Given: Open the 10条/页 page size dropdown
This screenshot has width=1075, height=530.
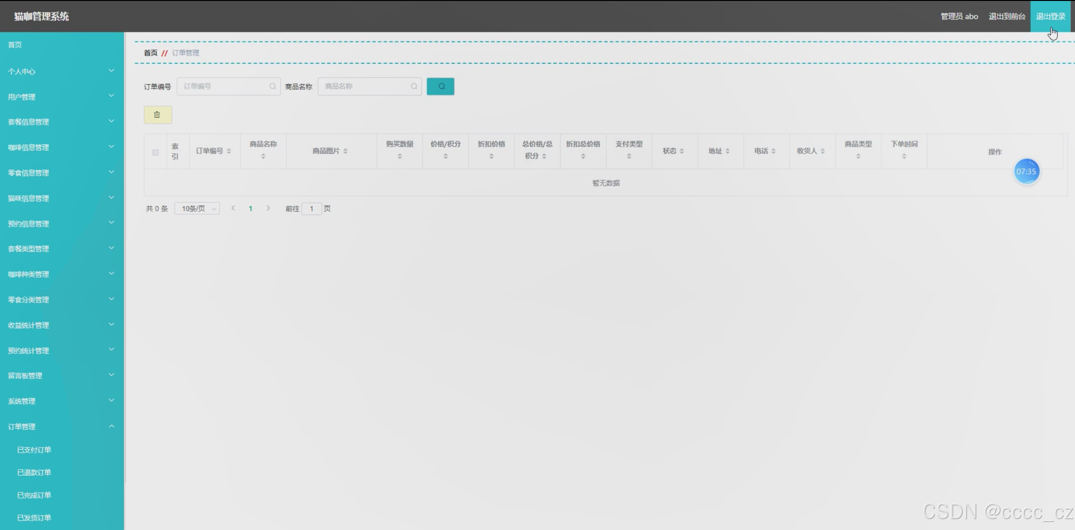Looking at the screenshot, I should point(197,209).
